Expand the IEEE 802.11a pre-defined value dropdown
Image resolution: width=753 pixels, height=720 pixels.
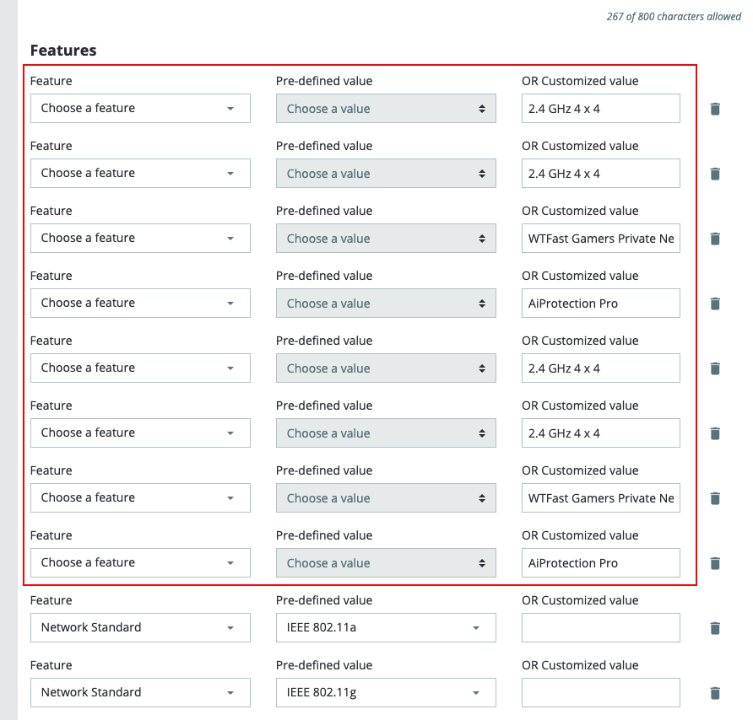coord(386,628)
